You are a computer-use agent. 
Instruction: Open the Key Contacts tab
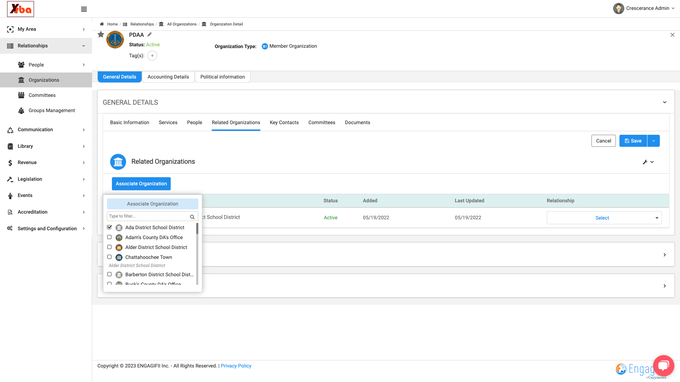tap(284, 122)
